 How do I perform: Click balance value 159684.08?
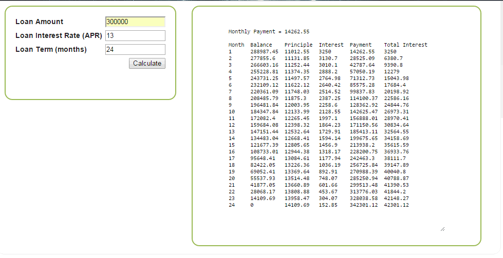click(x=264, y=125)
